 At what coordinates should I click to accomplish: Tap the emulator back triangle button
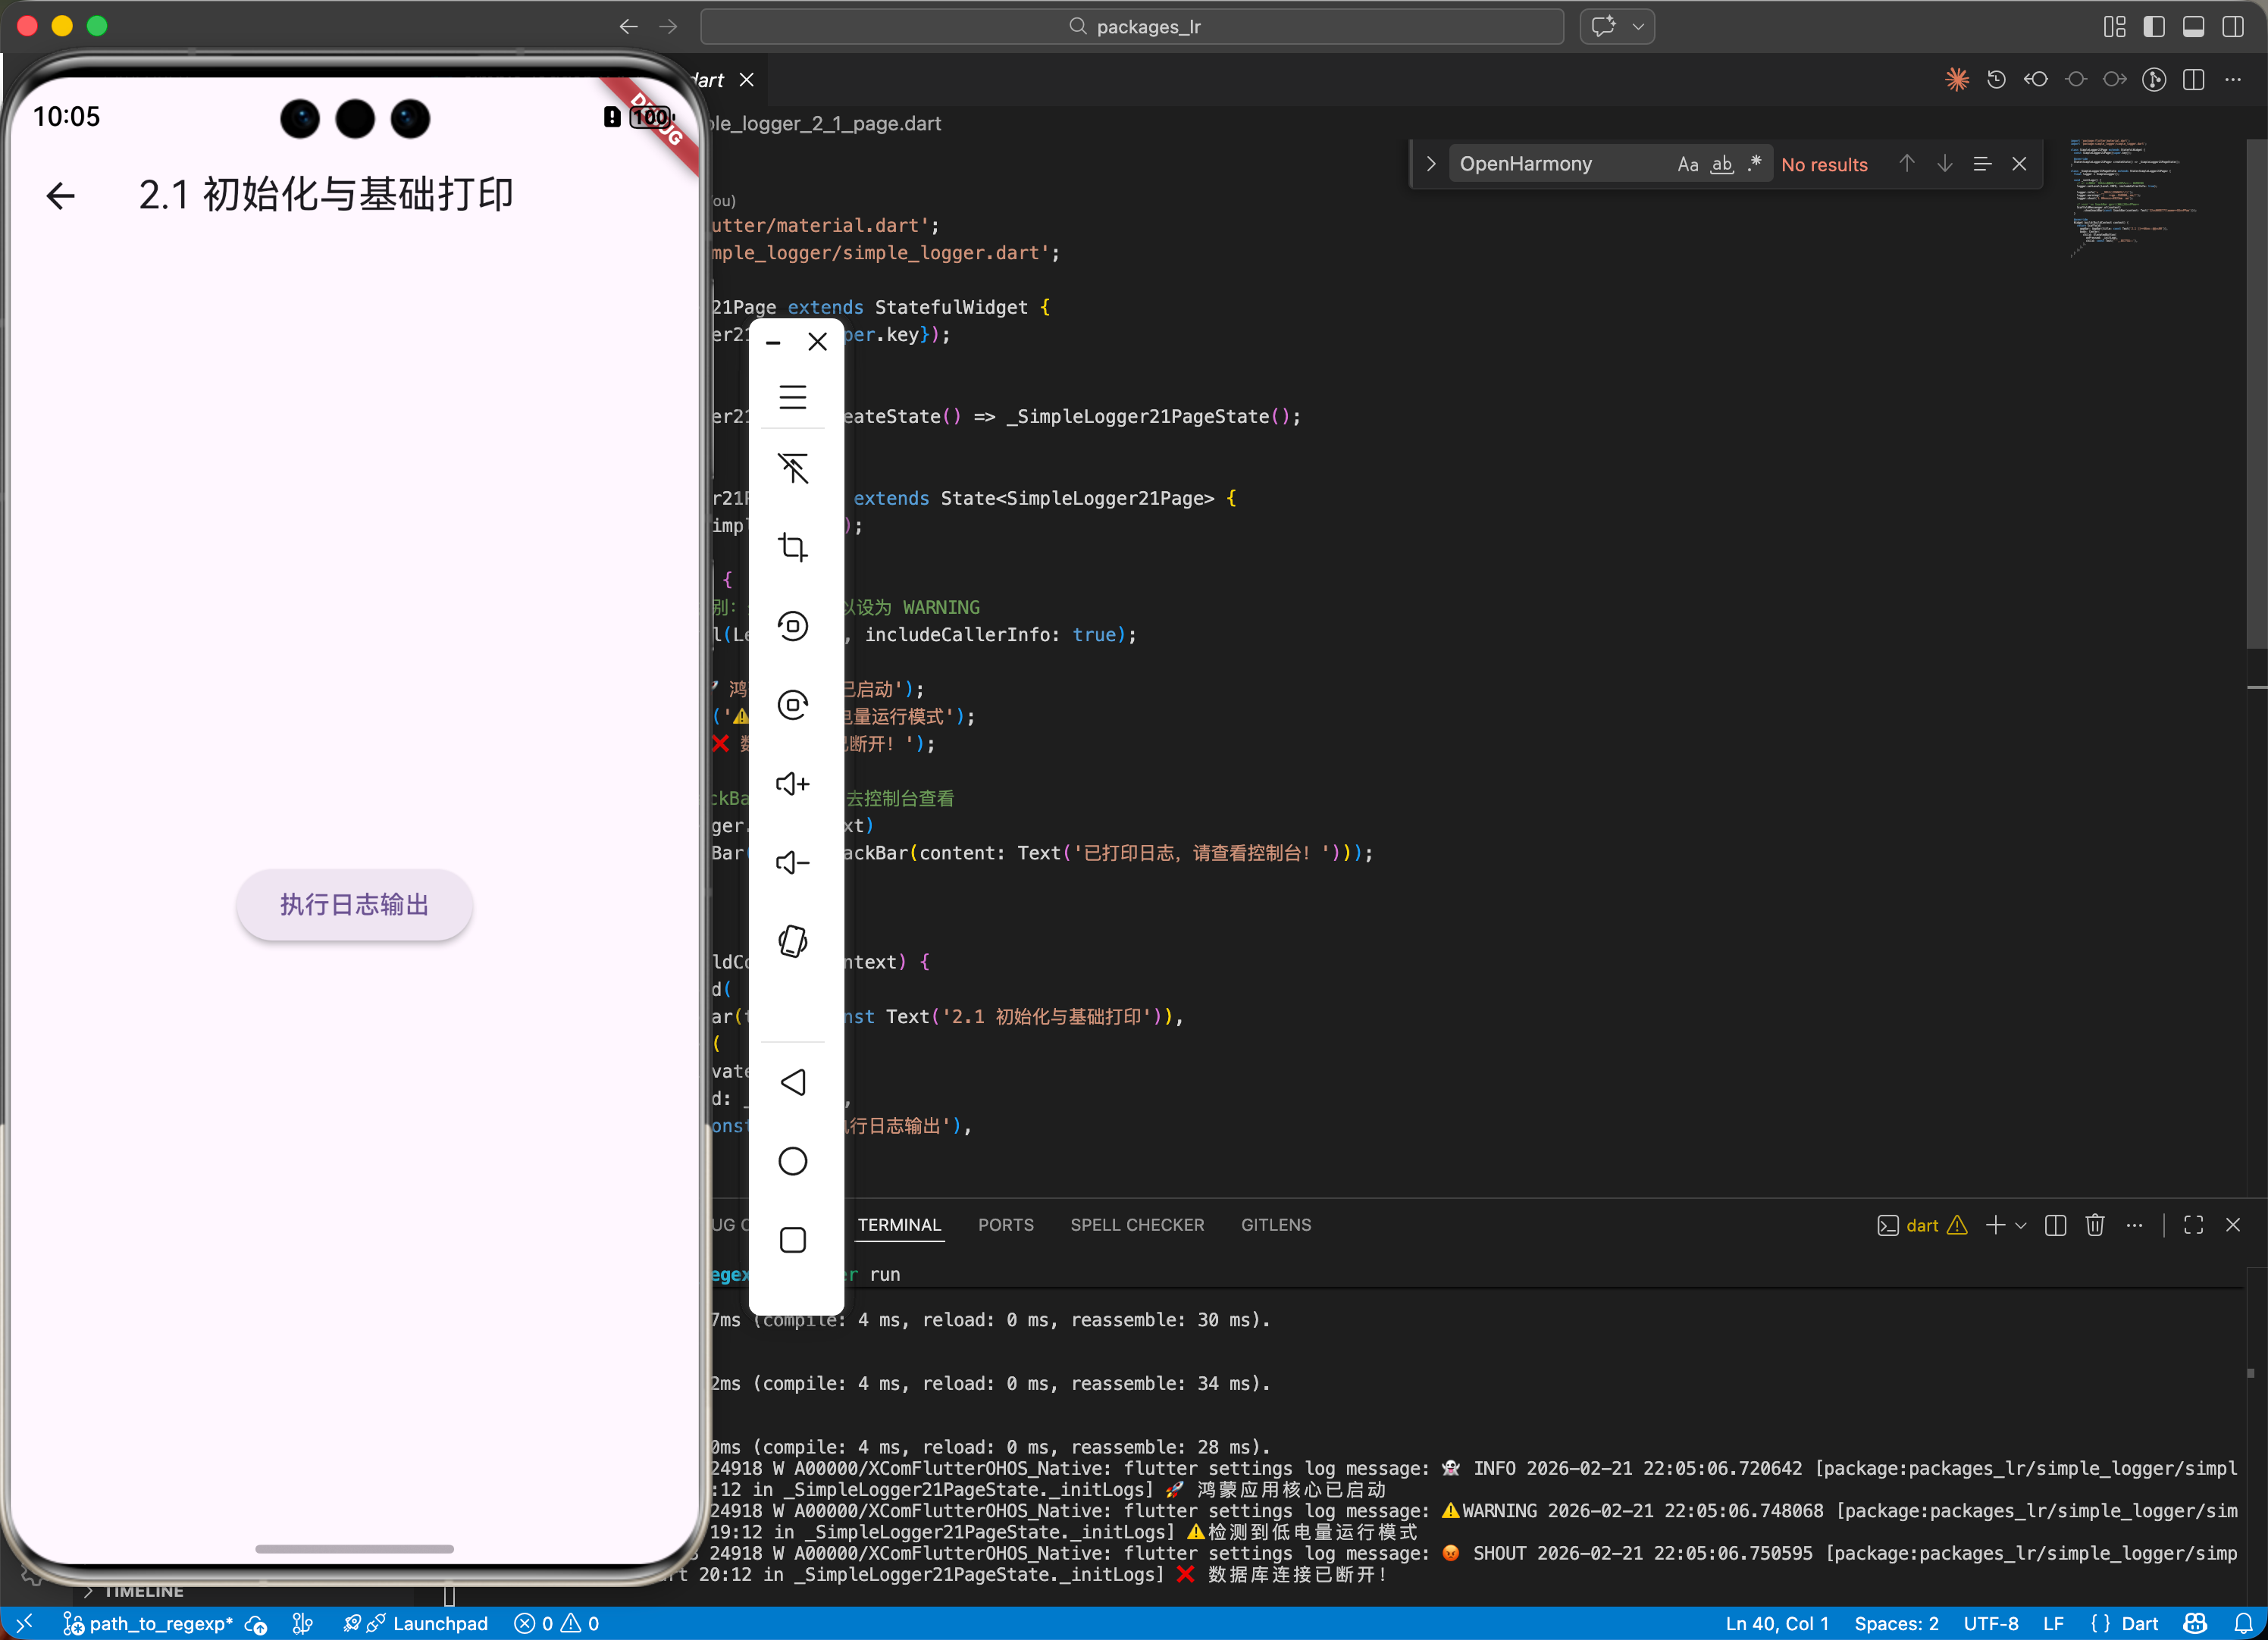click(x=792, y=1082)
